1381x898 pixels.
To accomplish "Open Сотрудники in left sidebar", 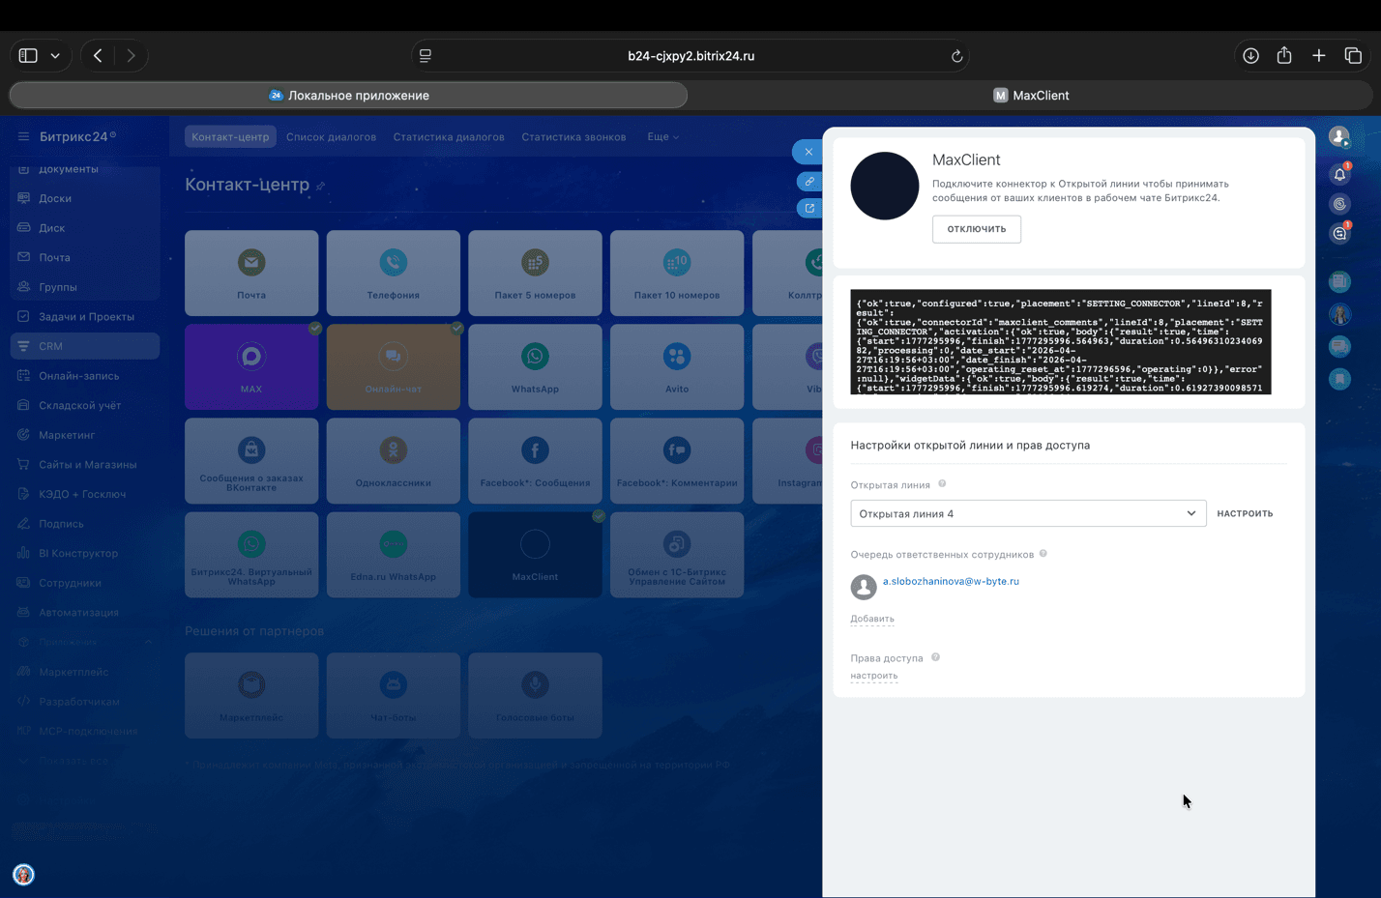I will (x=85, y=583).
